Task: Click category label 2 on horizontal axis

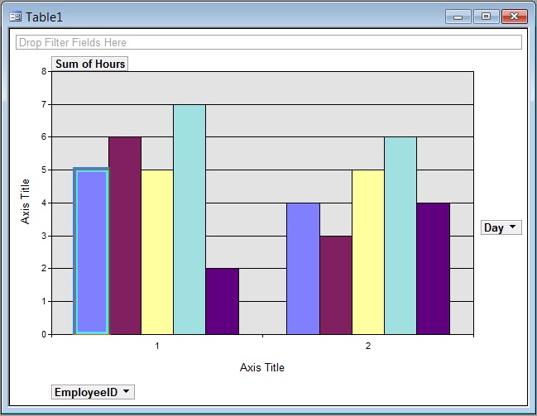Action: pyautogui.click(x=368, y=346)
